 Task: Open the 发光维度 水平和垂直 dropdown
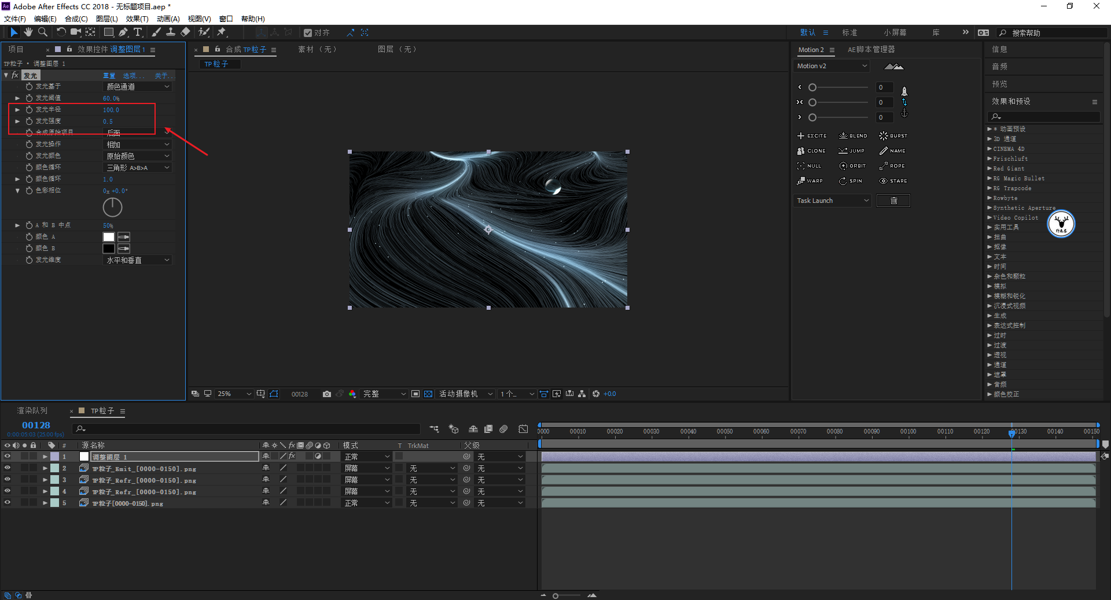click(x=138, y=260)
